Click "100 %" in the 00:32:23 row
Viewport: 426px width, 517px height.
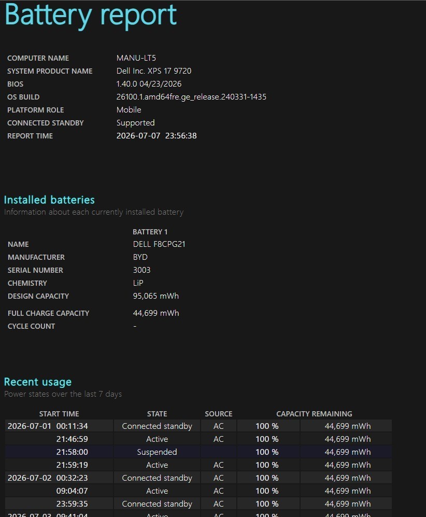click(x=267, y=478)
